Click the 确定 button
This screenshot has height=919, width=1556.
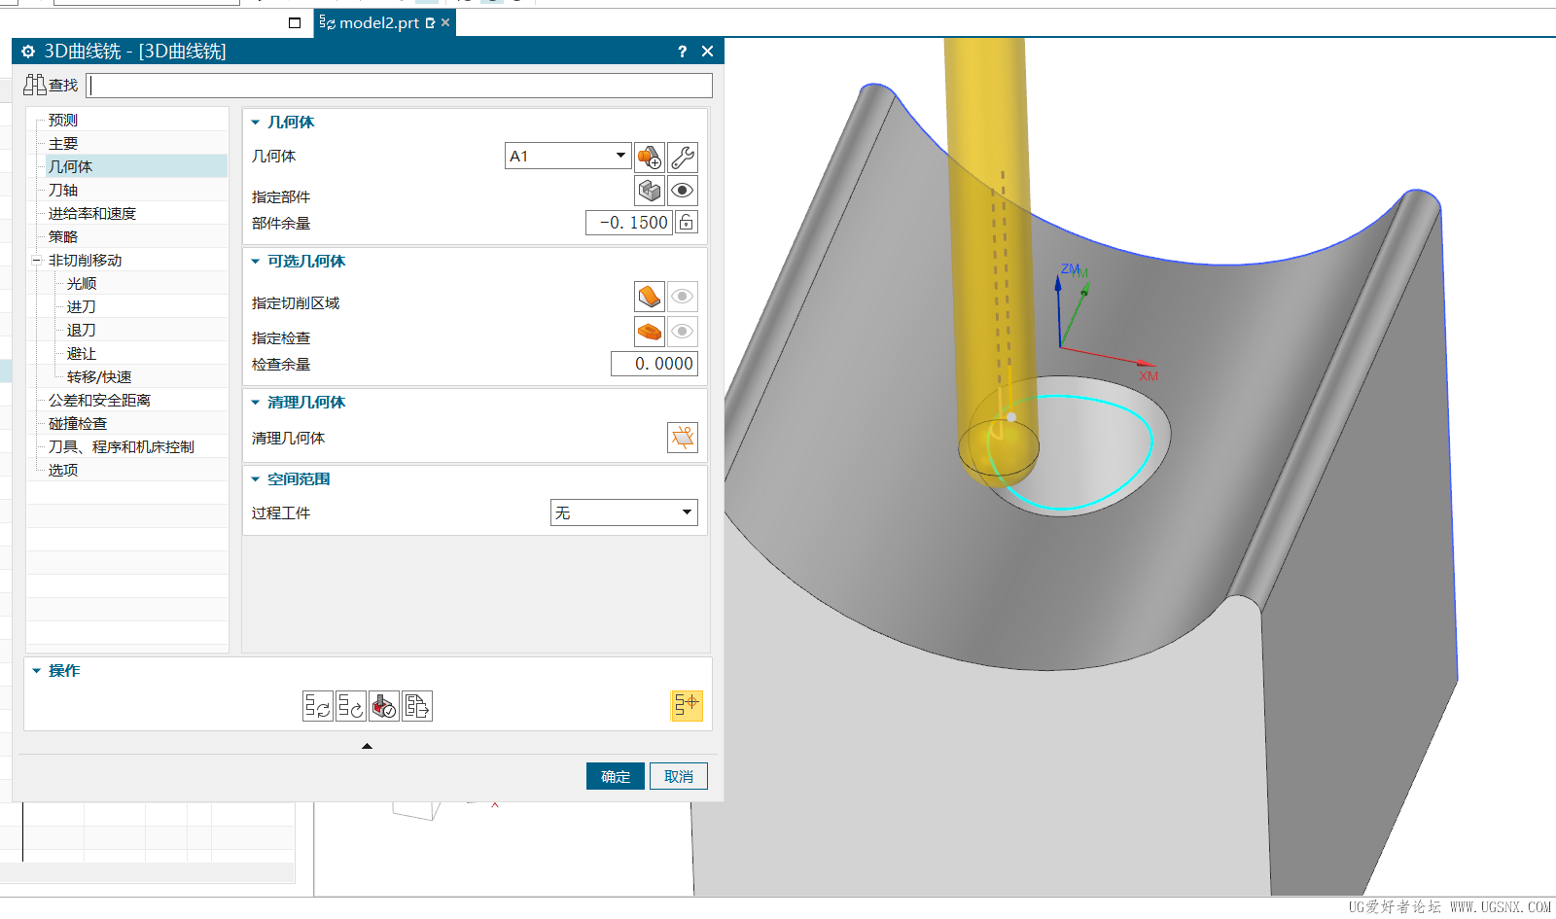[x=615, y=776]
